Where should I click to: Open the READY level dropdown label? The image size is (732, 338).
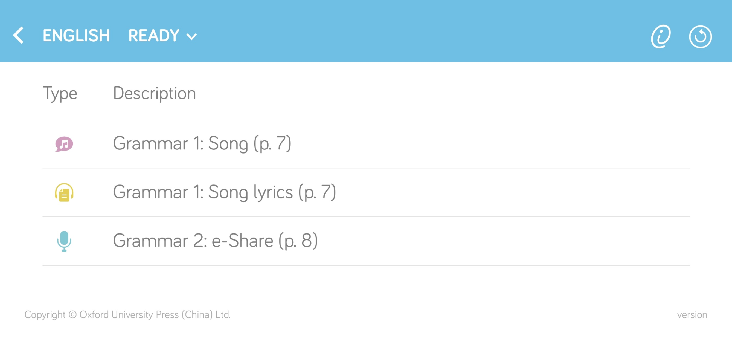pos(154,36)
